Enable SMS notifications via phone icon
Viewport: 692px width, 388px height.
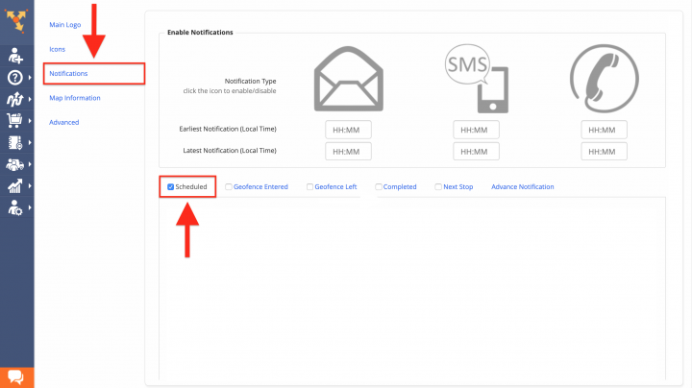(477, 79)
